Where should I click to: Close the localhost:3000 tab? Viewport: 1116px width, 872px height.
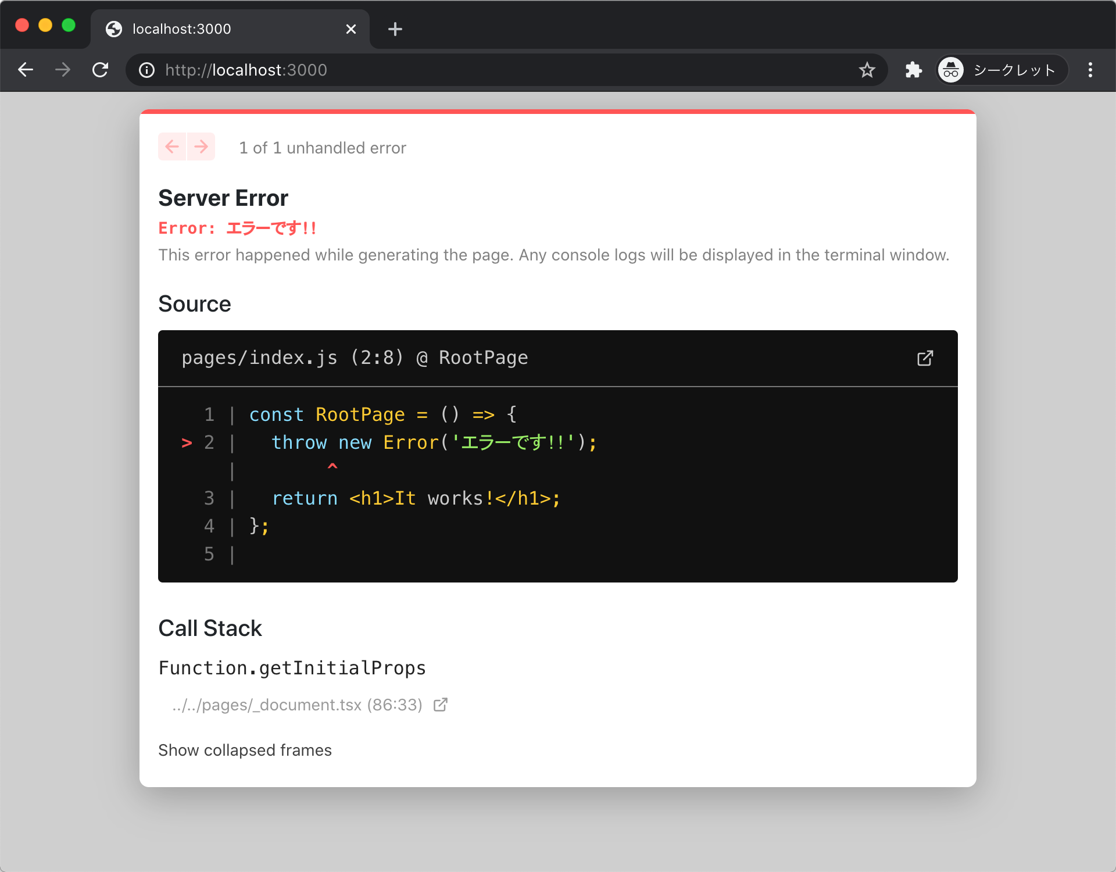click(351, 29)
